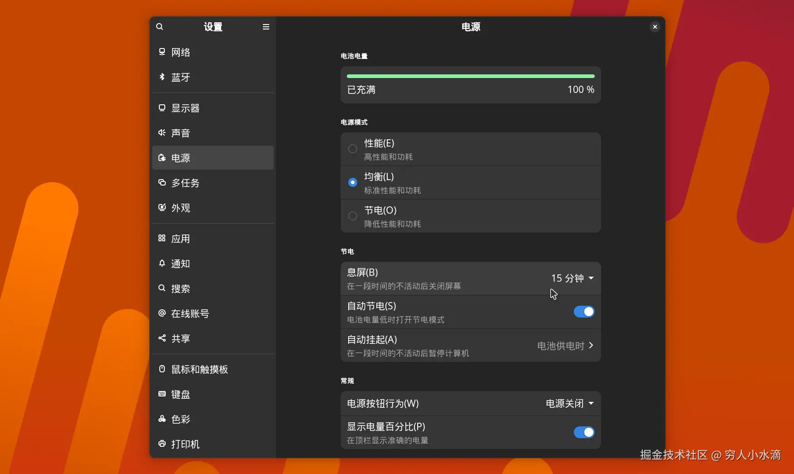Open the 外观 settings page
This screenshot has width=794, height=474.
pos(213,208)
